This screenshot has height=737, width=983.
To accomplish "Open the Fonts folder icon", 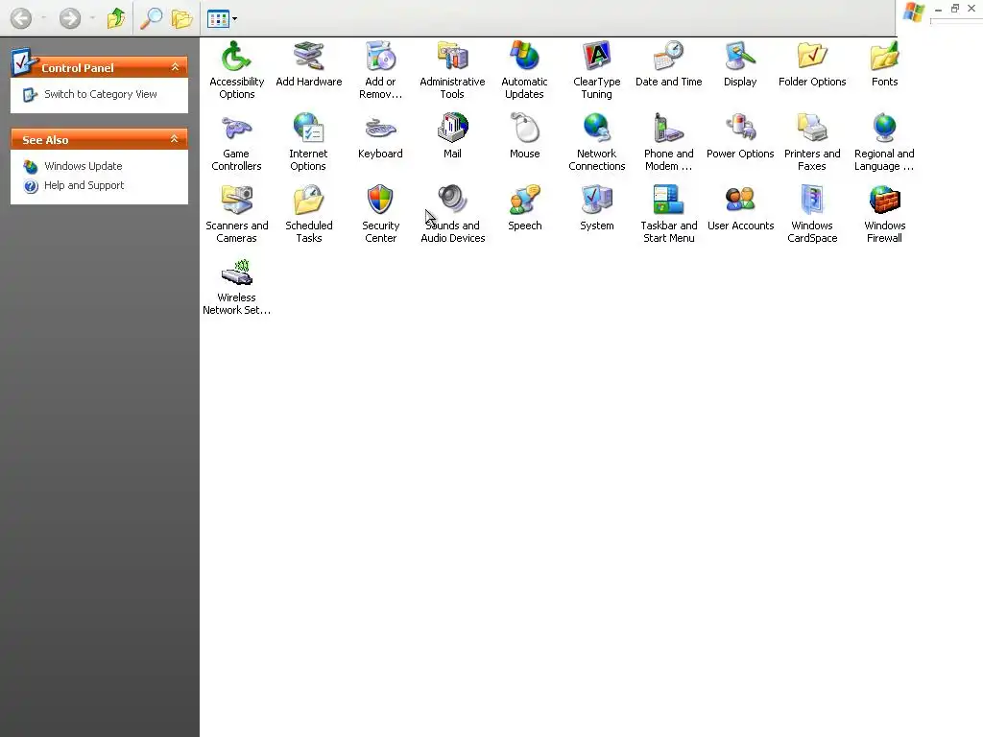I will click(884, 57).
